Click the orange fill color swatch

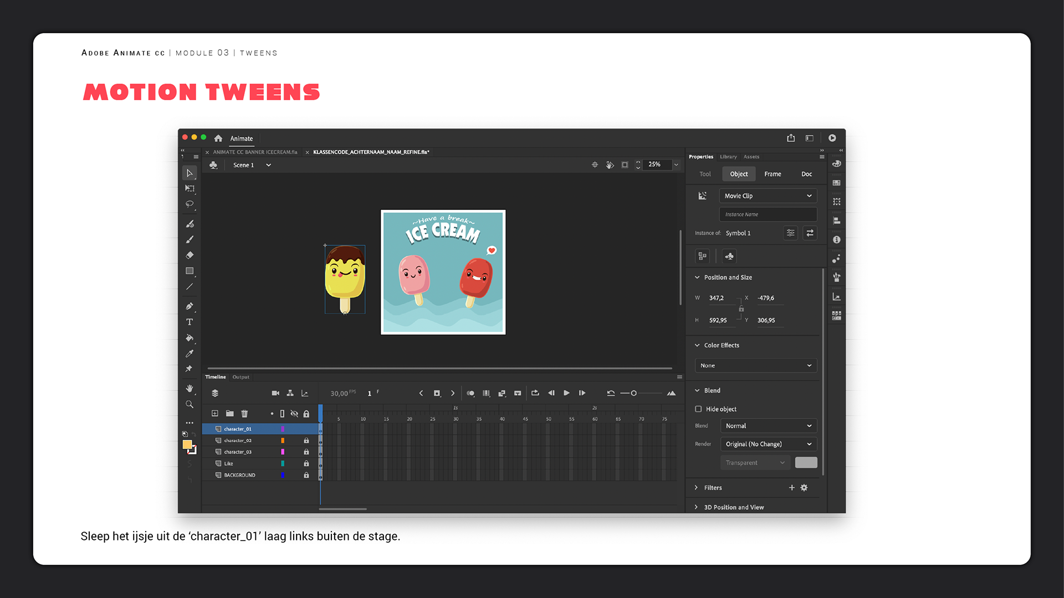[x=187, y=445]
